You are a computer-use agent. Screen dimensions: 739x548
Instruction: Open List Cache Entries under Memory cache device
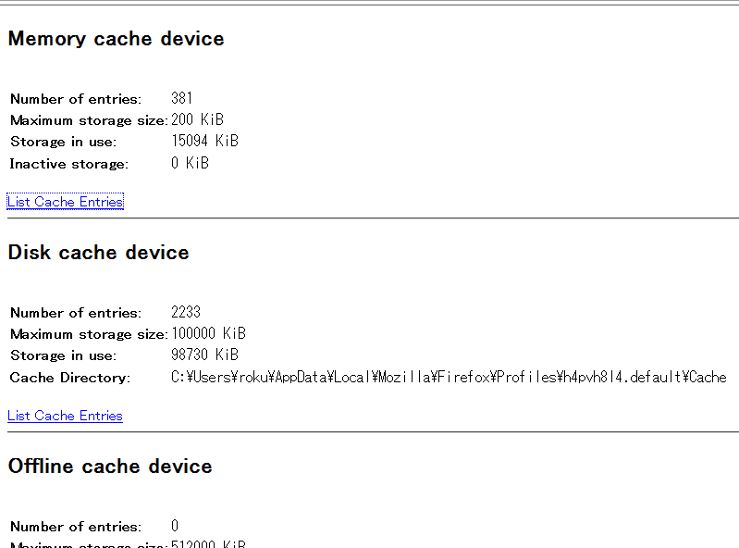(x=65, y=202)
